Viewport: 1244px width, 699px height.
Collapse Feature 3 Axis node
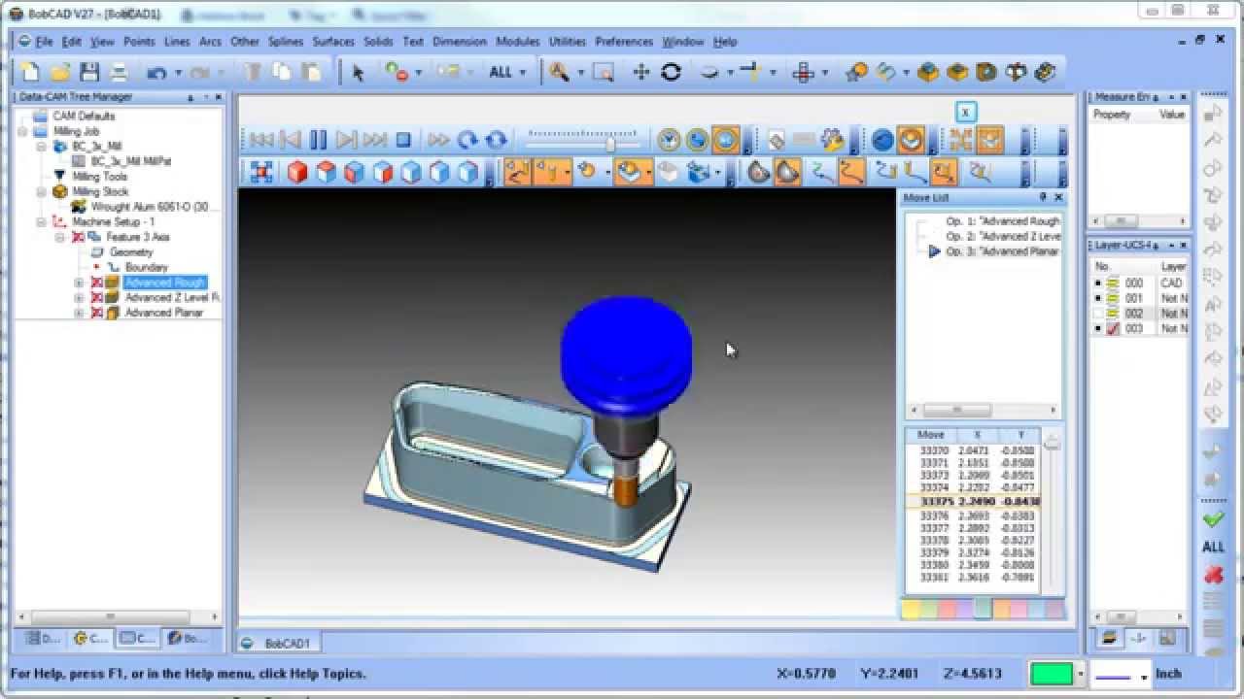pos(60,237)
